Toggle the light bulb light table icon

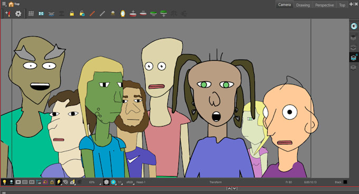[x=4, y=182]
